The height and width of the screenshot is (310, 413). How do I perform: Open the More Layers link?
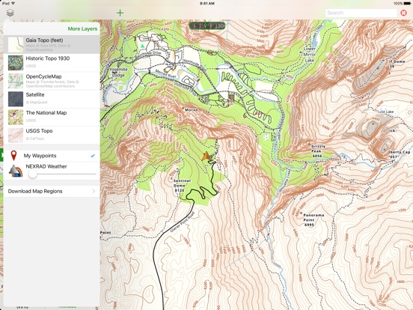(x=82, y=28)
